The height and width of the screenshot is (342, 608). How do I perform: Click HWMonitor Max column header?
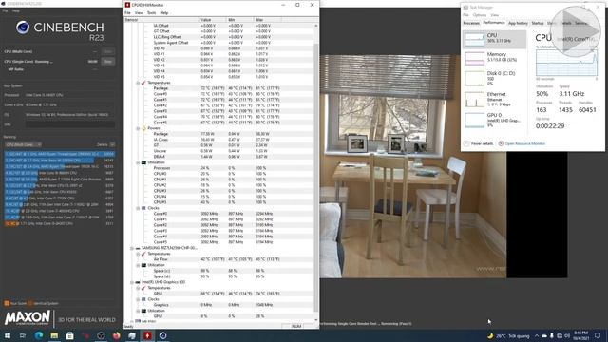point(268,19)
